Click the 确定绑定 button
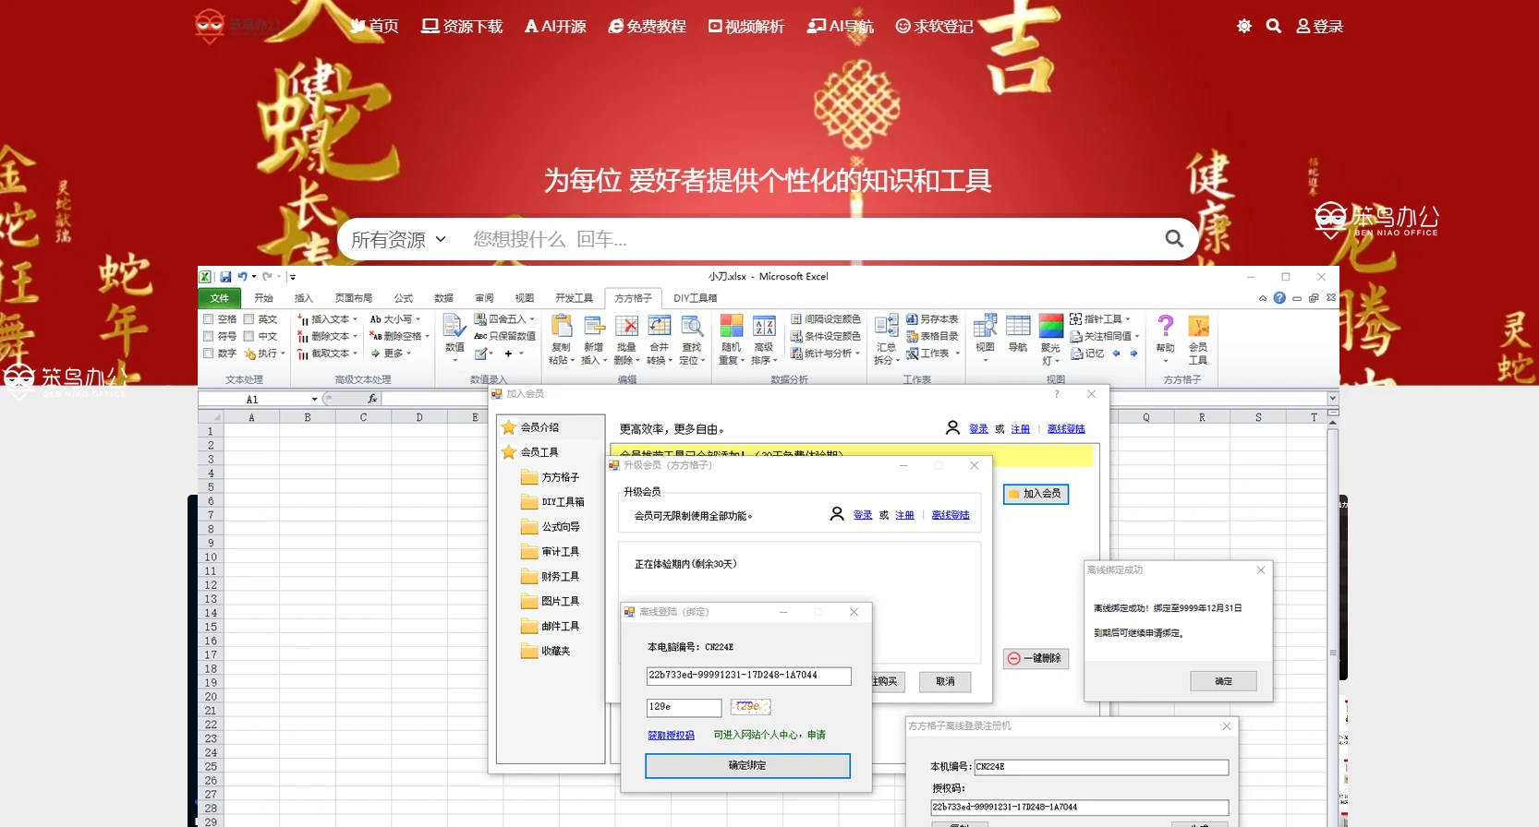 747,765
